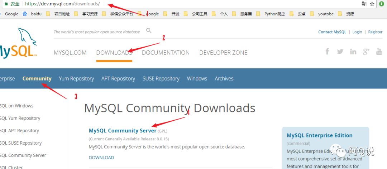
Task: Open the 个人 bookmark folder
Action: [220, 14]
